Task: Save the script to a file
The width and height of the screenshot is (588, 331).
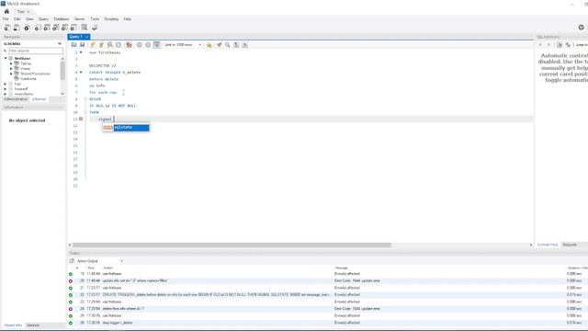Action: (x=82, y=45)
